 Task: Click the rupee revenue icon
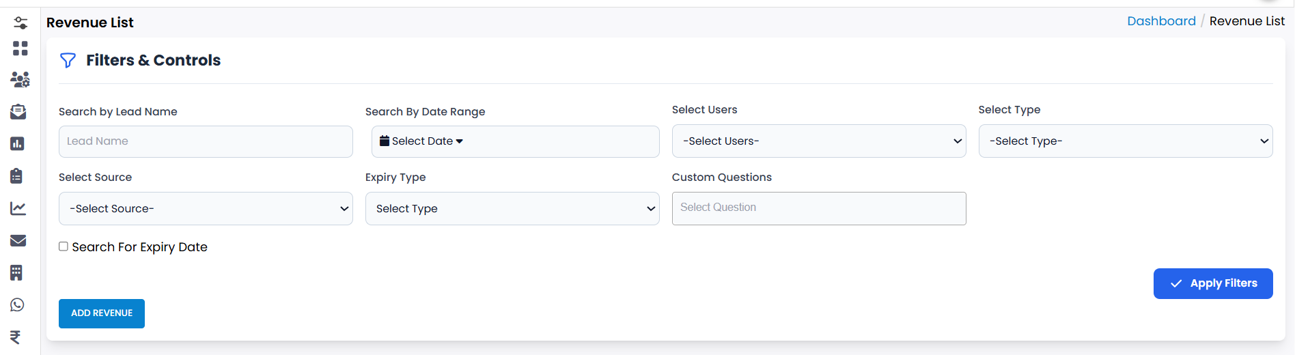click(16, 337)
